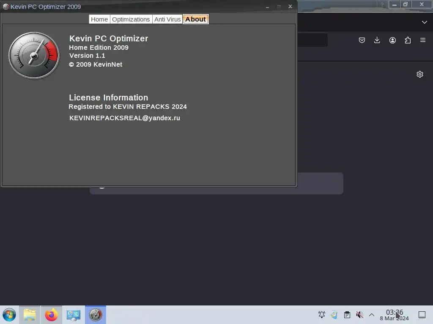Viewport: 433px width, 324px height.
Task: Switch to the Home tab
Action: pos(99,19)
